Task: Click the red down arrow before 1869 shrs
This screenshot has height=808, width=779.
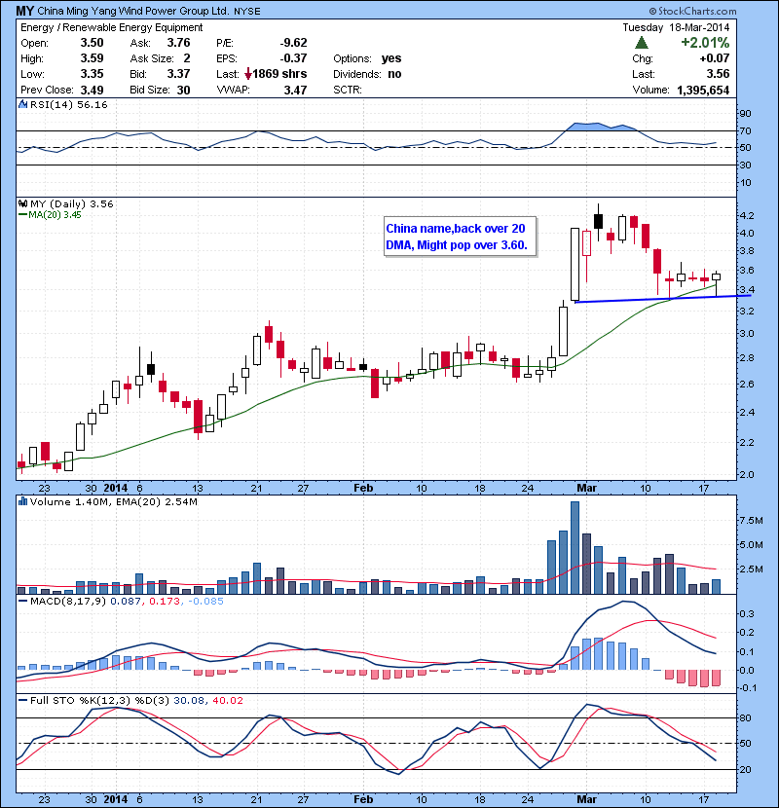Action: [x=248, y=74]
